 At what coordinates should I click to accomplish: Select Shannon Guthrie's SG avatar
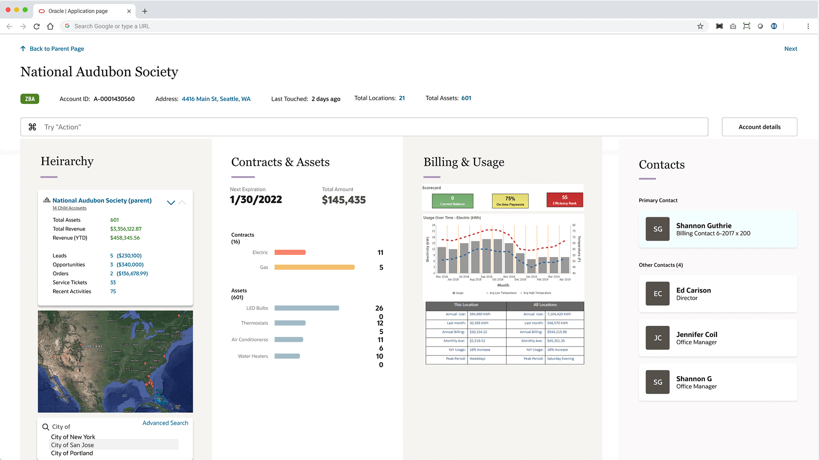[657, 229]
